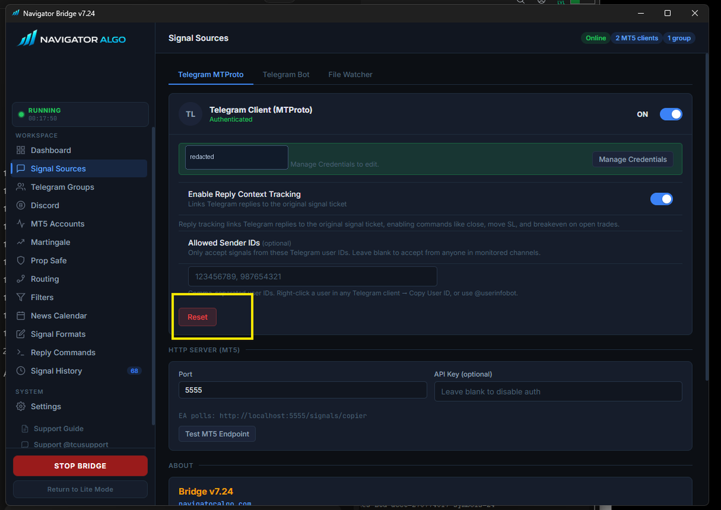Open Reply Commands page
This screenshot has width=721, height=510.
tap(79, 353)
